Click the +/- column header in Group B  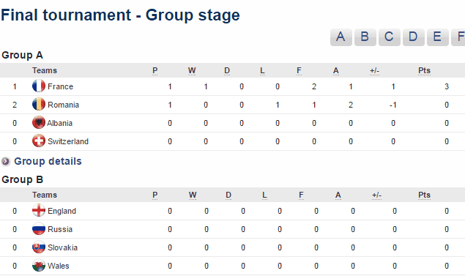376,195
